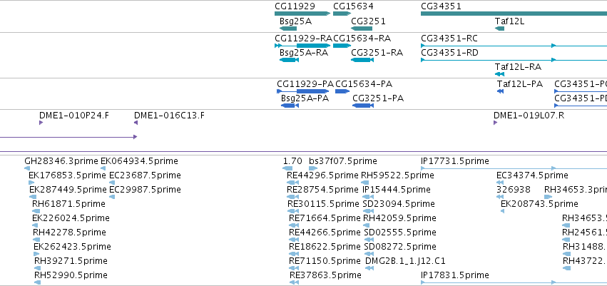Click the CG34351 gene bar
This screenshot has width=607, height=286.
(514, 14)
